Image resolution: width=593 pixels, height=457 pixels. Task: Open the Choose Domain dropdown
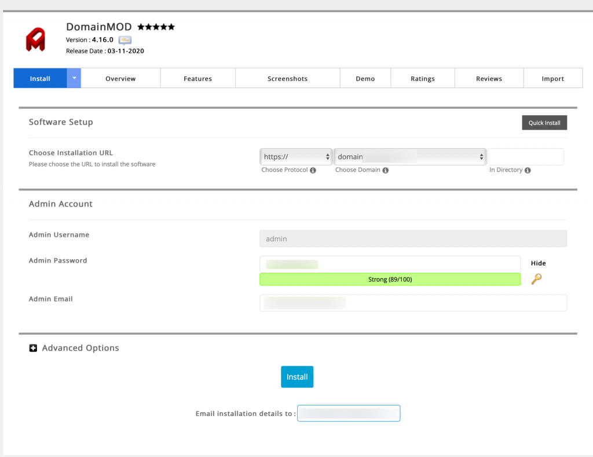410,157
